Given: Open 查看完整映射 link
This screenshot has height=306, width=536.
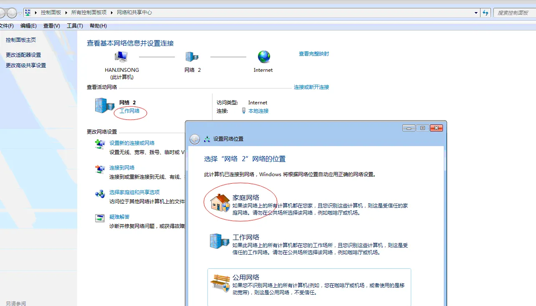Looking at the screenshot, I should tap(314, 54).
